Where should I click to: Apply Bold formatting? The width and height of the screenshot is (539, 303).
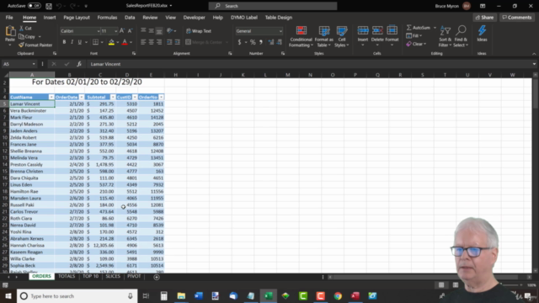click(64, 42)
